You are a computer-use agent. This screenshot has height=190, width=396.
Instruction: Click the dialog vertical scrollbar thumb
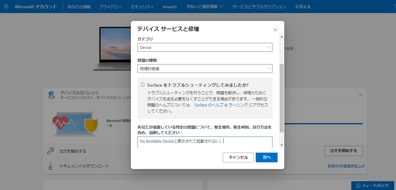point(282,98)
